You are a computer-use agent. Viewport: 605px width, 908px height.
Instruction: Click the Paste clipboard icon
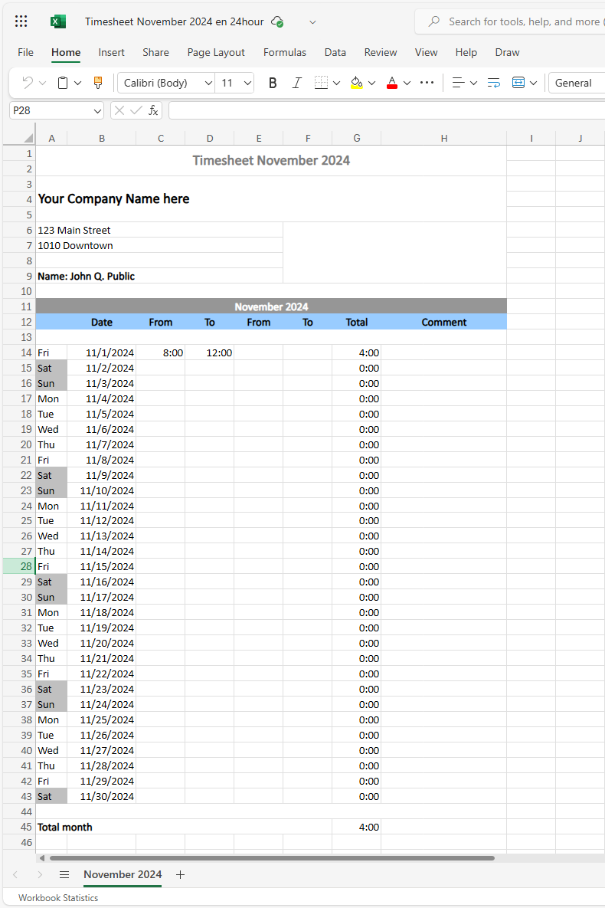63,83
